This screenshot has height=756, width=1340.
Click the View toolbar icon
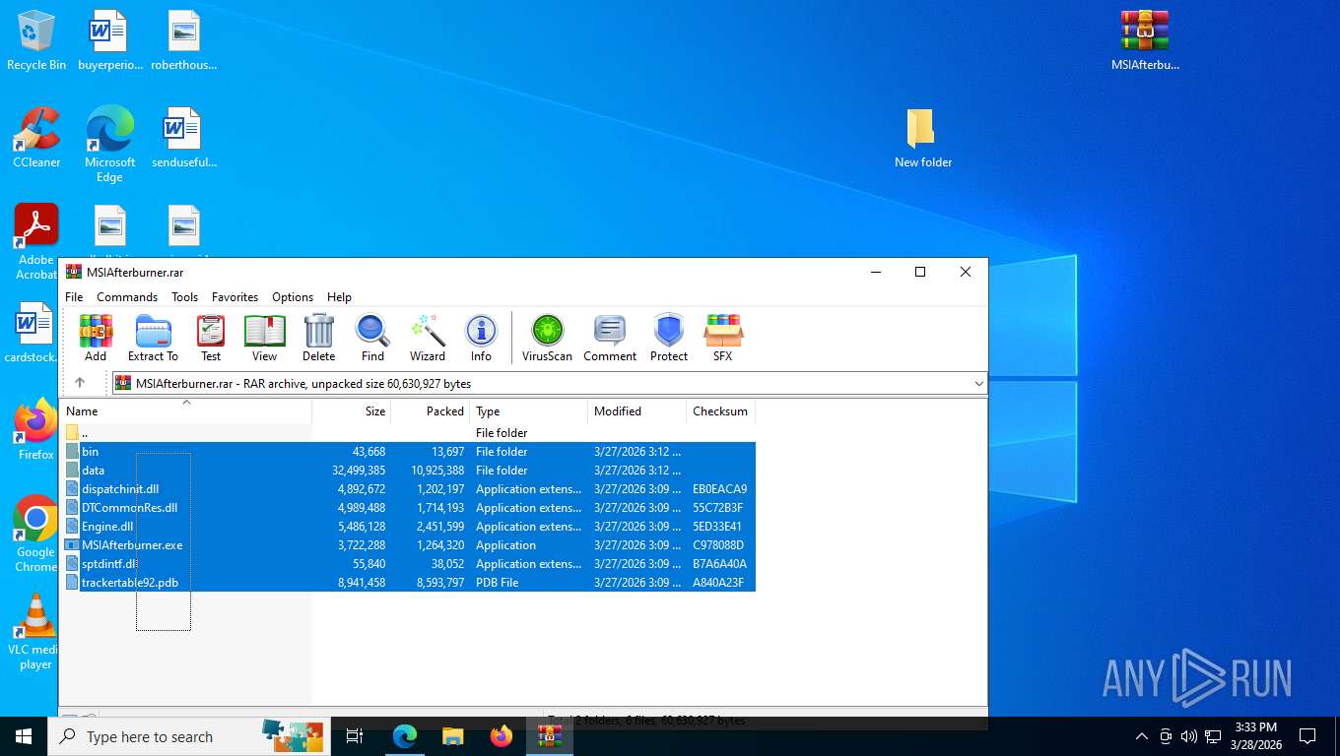click(264, 339)
